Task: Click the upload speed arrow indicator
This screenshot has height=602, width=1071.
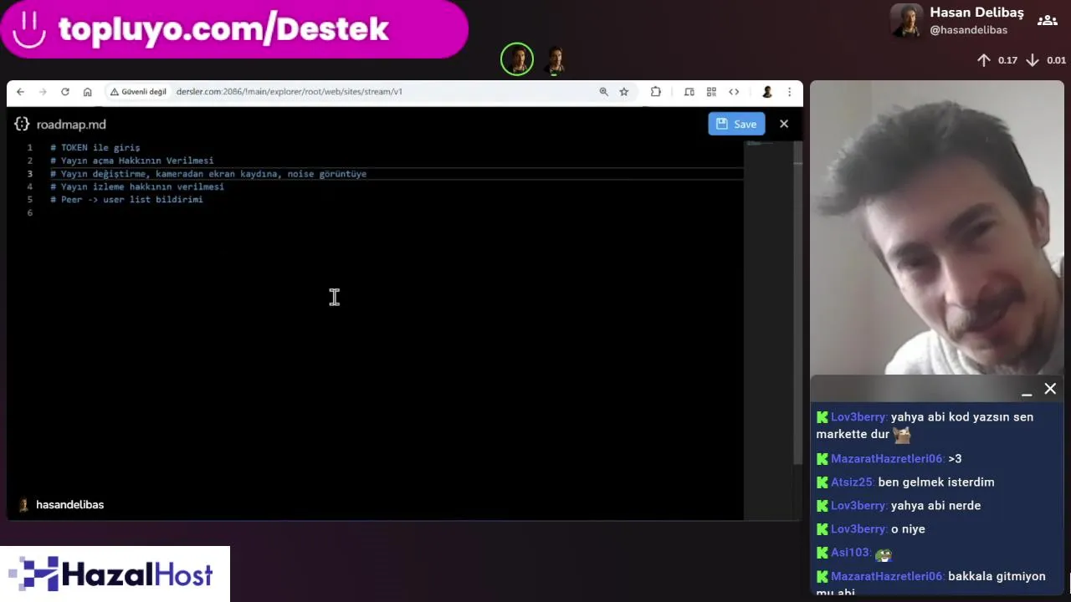Action: (x=984, y=60)
